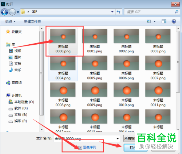Select thumbnail 未标题 0004.png
This screenshot has height=154, width=182.
coord(63,68)
